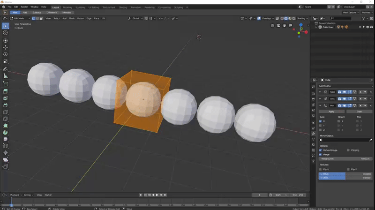Toggle the Vertex Groups checkbox
The height and width of the screenshot is (210, 375).
coord(321,150)
